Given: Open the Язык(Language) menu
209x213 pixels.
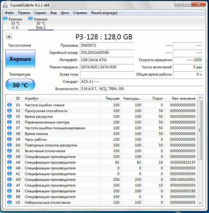Looking at the screenshot, I should (x=104, y=13).
